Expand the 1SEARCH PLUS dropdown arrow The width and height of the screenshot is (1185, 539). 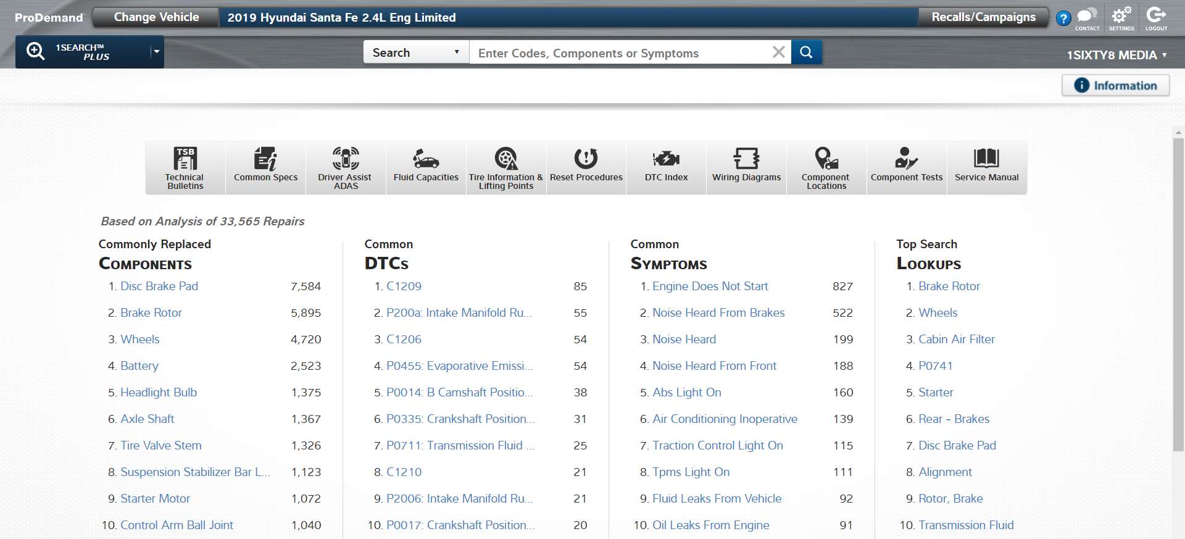(x=157, y=52)
